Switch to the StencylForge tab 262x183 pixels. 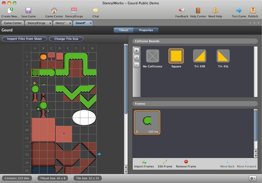click(x=36, y=23)
